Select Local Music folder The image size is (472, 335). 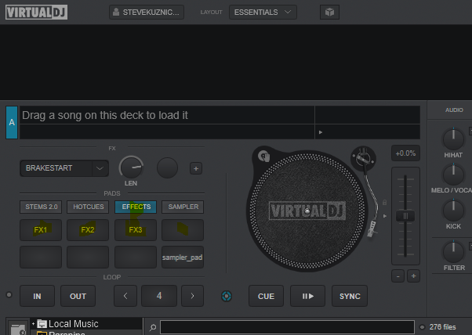point(73,323)
